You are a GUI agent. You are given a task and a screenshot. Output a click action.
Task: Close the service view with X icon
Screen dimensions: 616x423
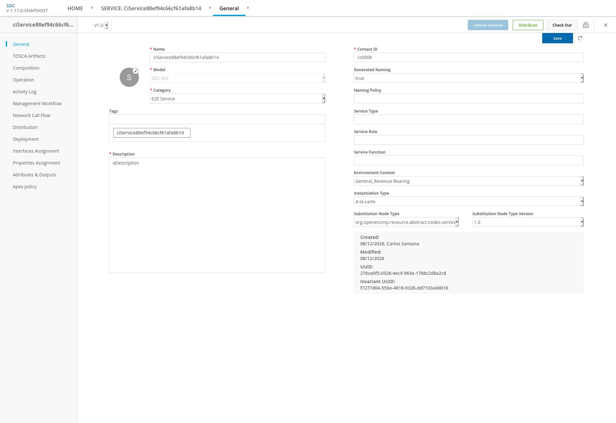(x=606, y=25)
